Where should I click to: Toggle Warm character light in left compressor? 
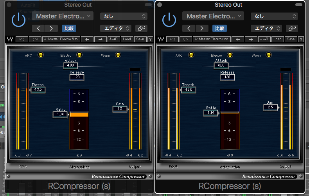coord(118,55)
